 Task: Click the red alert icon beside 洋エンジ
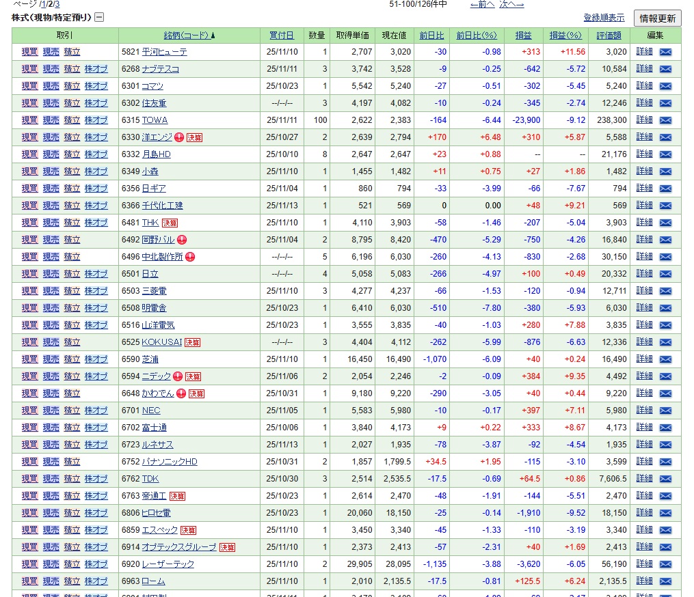click(x=179, y=137)
